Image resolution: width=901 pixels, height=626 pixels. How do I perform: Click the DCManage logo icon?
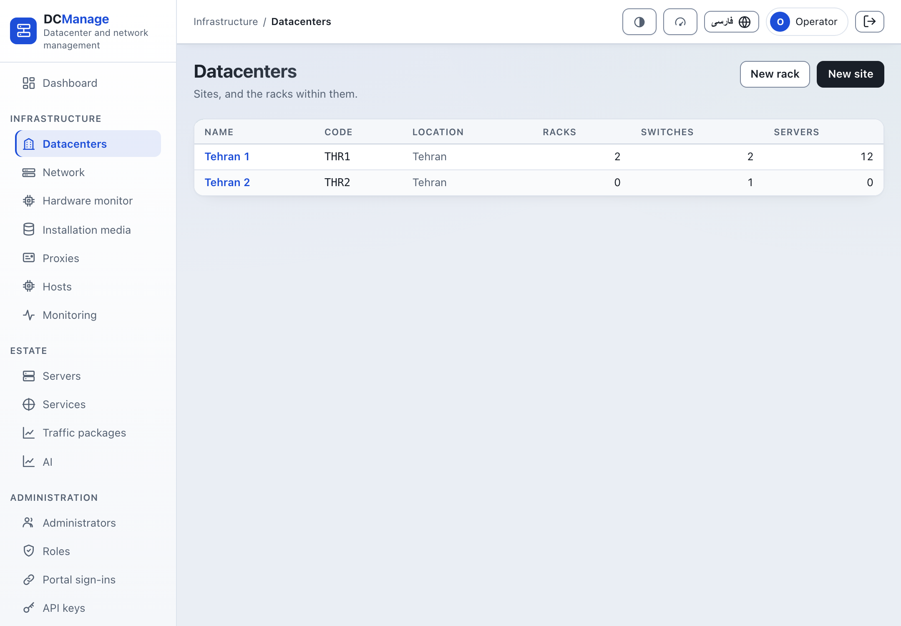click(x=23, y=30)
